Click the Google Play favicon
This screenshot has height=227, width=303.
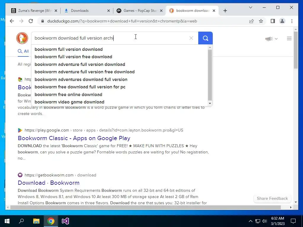[x=20, y=130]
